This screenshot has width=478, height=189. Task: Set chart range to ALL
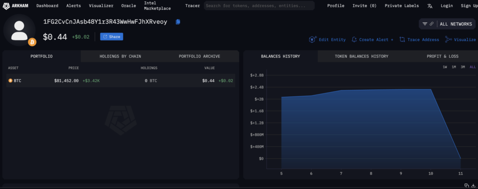pos(472,67)
